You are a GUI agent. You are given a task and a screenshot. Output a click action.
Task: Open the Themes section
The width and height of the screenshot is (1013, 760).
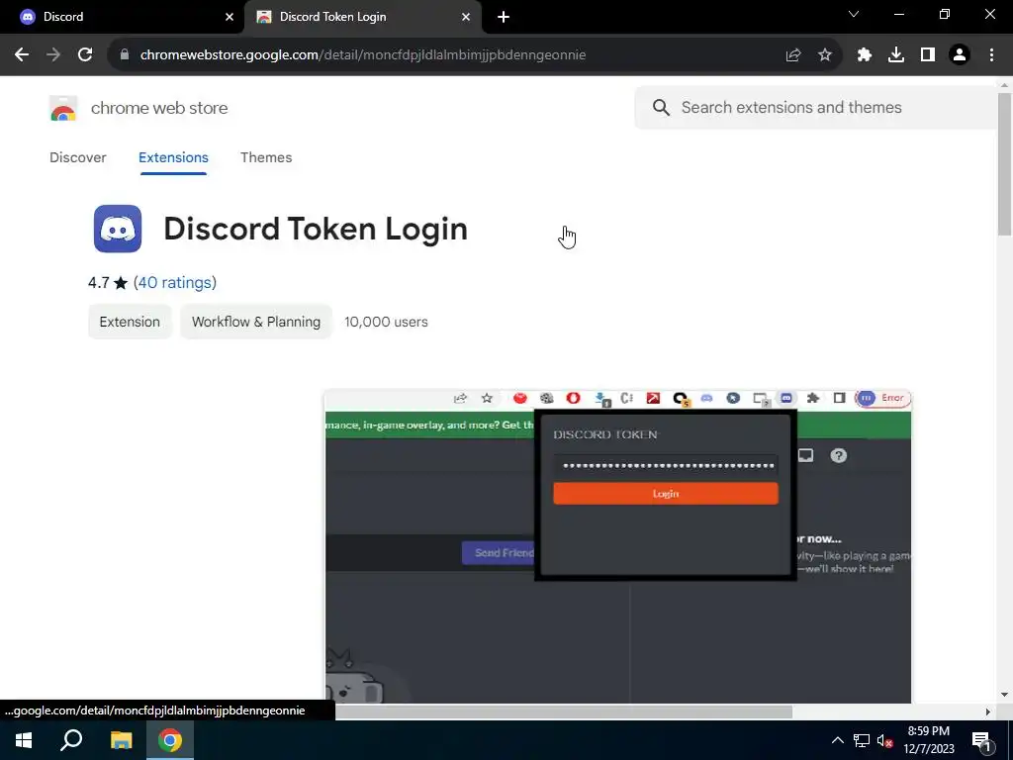[x=266, y=157]
